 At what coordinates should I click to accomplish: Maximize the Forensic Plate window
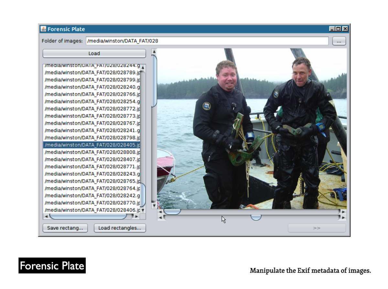pyautogui.click(x=338, y=29)
